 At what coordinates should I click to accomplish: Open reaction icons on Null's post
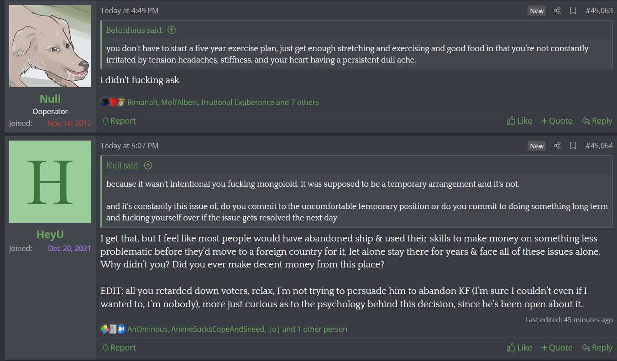(113, 102)
